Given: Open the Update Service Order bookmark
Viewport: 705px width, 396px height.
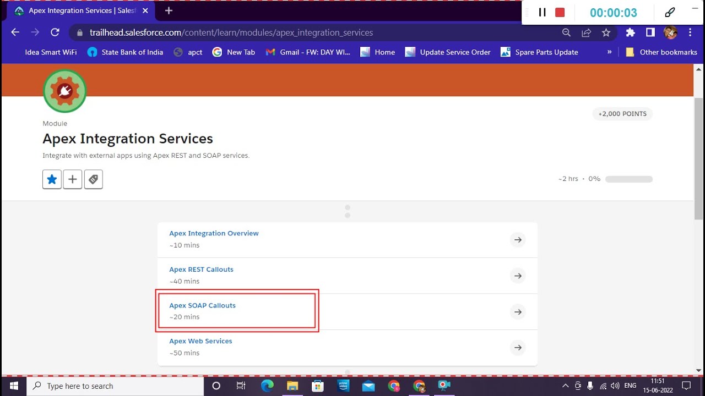Looking at the screenshot, I should 448,52.
